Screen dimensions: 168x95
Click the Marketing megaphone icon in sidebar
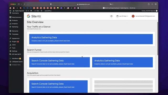tap(10, 27)
